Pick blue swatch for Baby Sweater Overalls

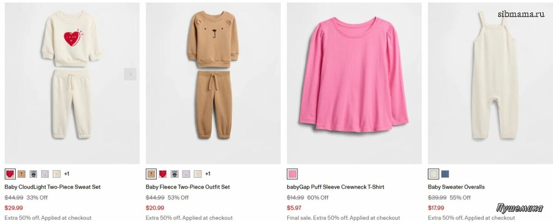pos(445,174)
